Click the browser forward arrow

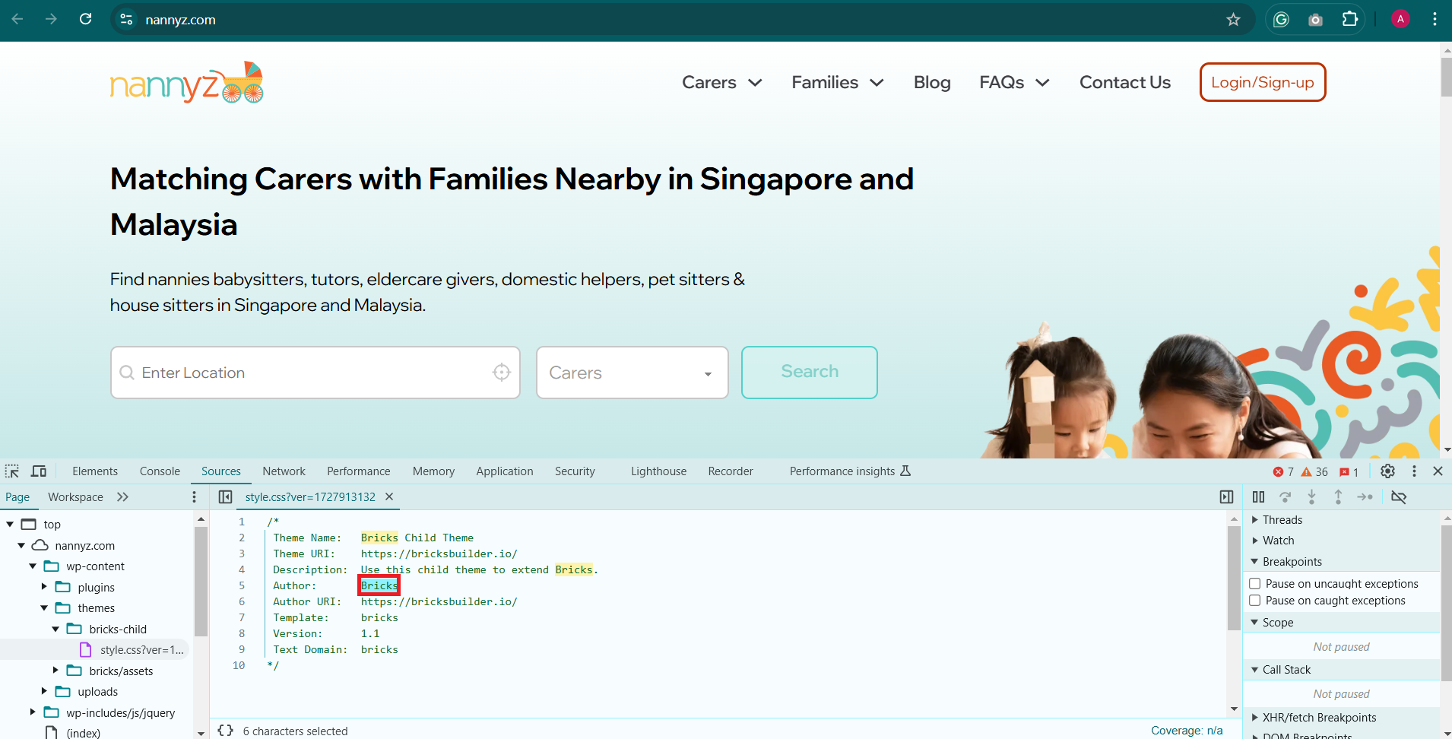[51, 19]
